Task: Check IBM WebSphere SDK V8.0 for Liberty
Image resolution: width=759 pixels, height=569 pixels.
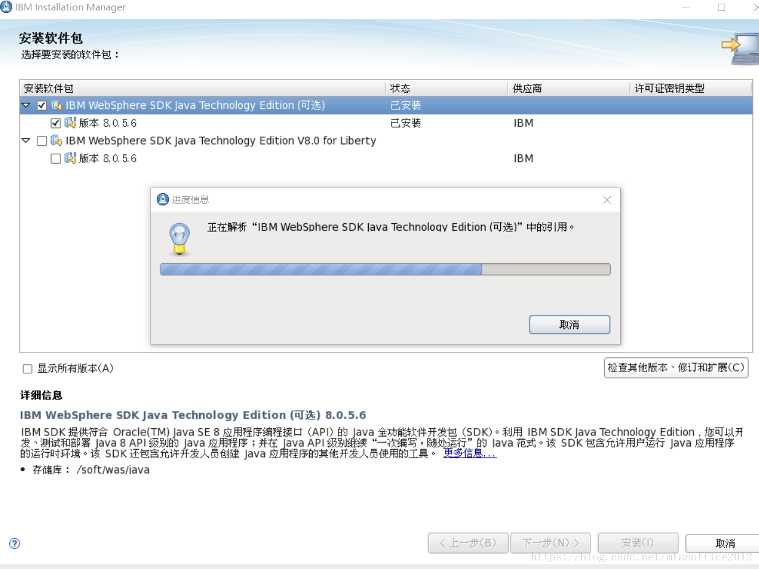Action: pos(42,141)
